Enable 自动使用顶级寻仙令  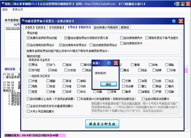(91, 45)
